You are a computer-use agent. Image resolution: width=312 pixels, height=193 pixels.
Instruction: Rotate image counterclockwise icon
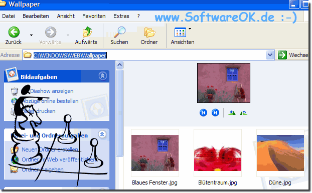(x=243, y=113)
